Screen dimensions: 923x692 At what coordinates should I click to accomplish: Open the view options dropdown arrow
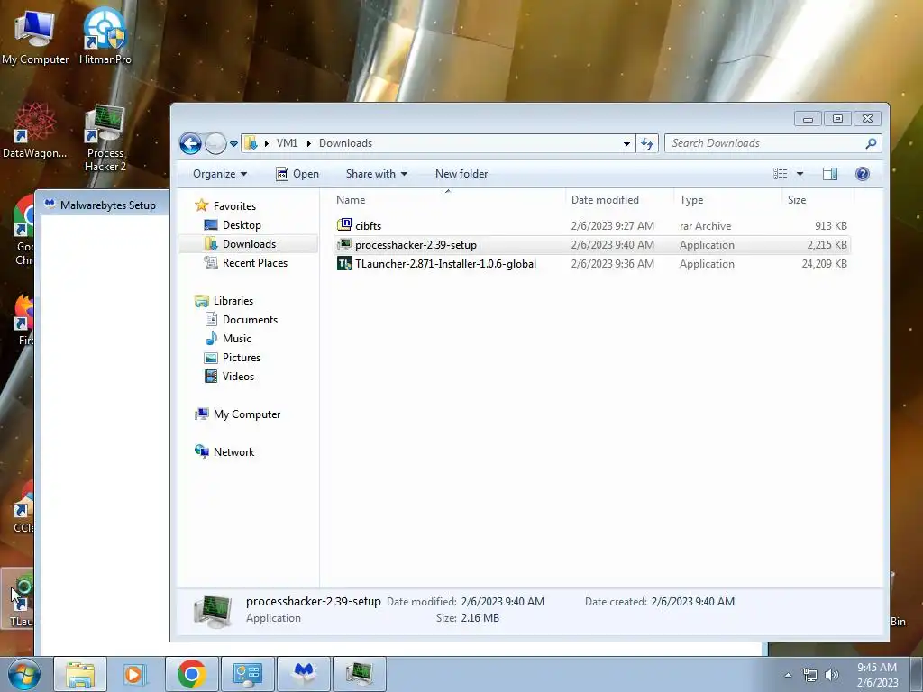click(x=800, y=174)
